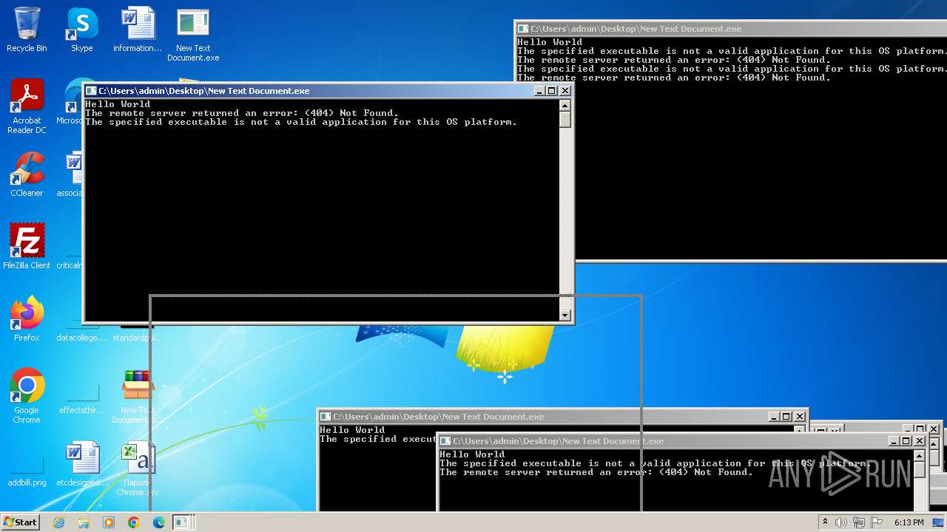The width and height of the screenshot is (947, 532).
Task: Close the front-left console window
Action: point(565,91)
